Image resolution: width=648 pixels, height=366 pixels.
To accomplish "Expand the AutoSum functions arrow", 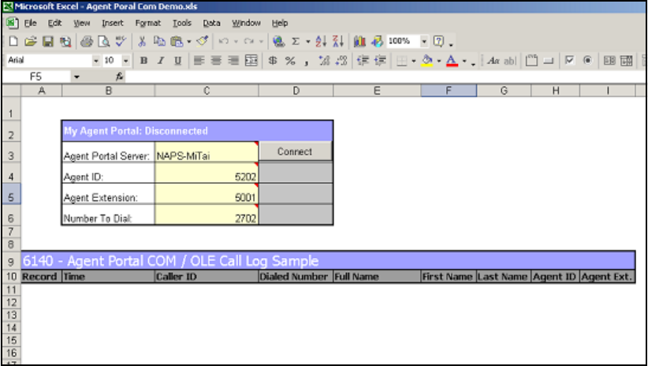I will tap(308, 41).
